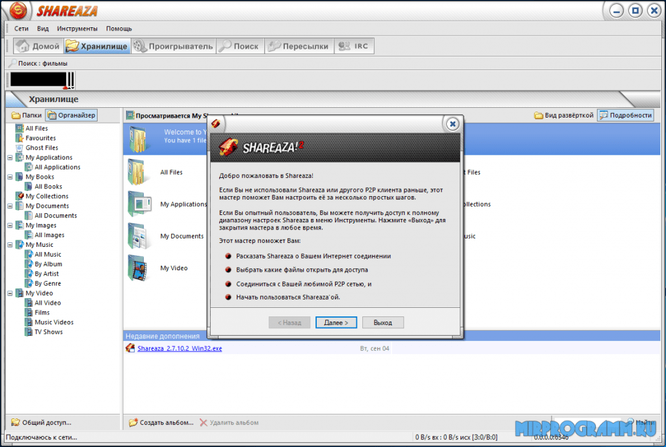
Task: Select the All Video tree item
Action: click(x=43, y=303)
